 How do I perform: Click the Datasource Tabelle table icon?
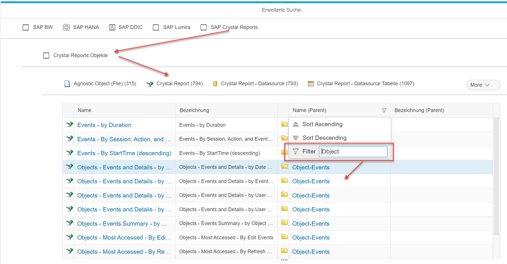tap(311, 84)
